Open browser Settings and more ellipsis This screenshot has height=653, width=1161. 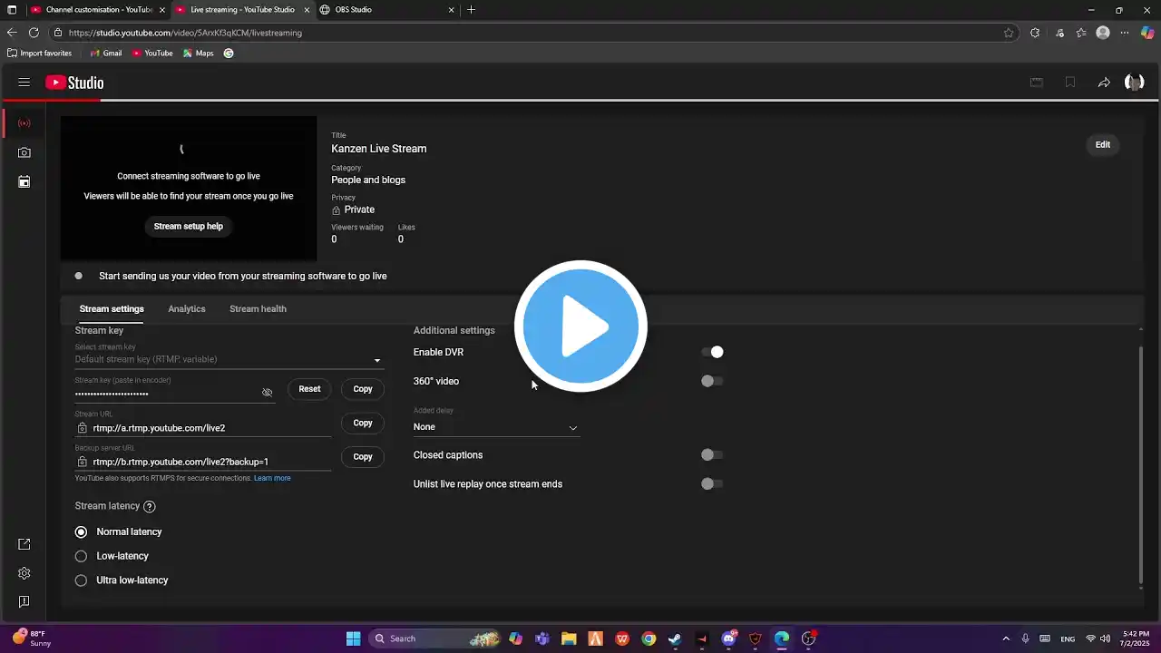[x=1125, y=33]
